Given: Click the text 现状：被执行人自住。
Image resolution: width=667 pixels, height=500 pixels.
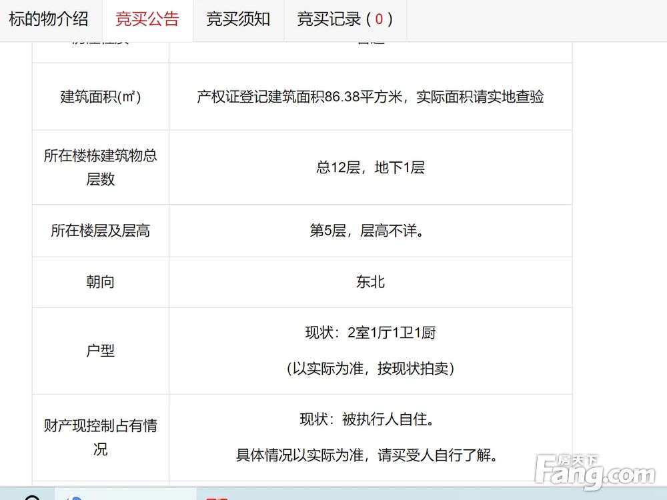Looking at the screenshot, I should [x=368, y=419].
